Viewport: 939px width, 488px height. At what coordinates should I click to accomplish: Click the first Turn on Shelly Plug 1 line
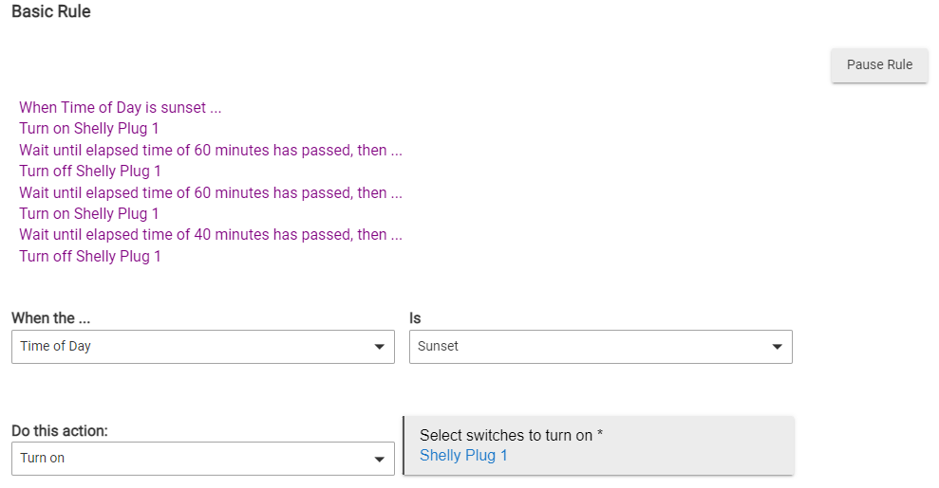pos(88,129)
